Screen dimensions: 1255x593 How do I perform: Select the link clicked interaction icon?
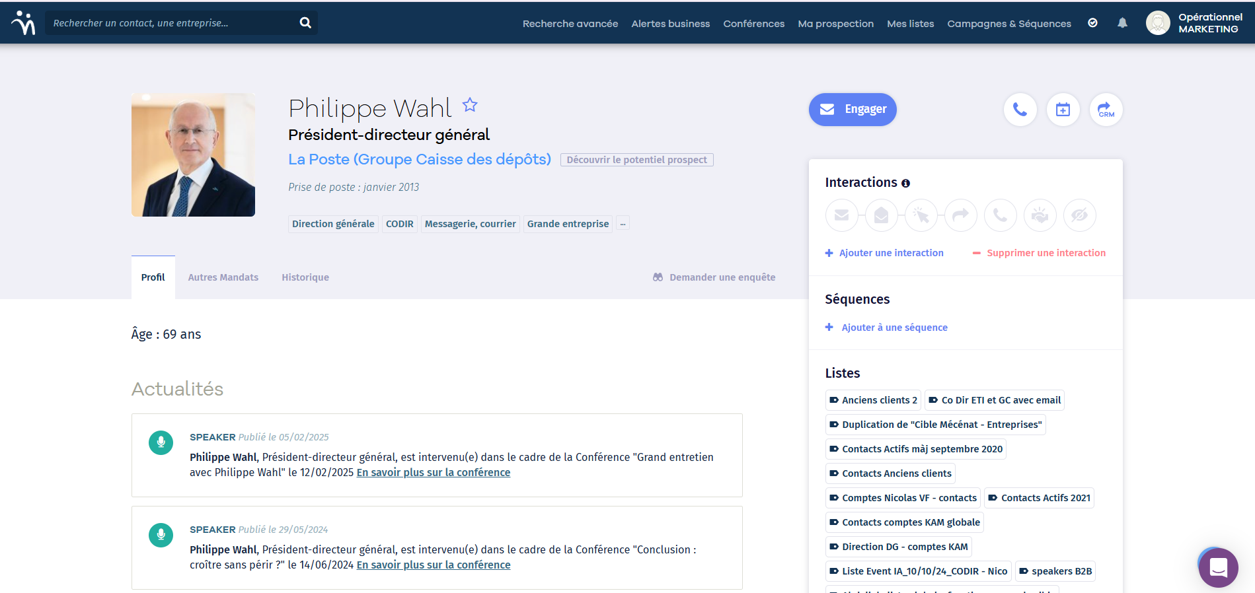[x=921, y=215]
